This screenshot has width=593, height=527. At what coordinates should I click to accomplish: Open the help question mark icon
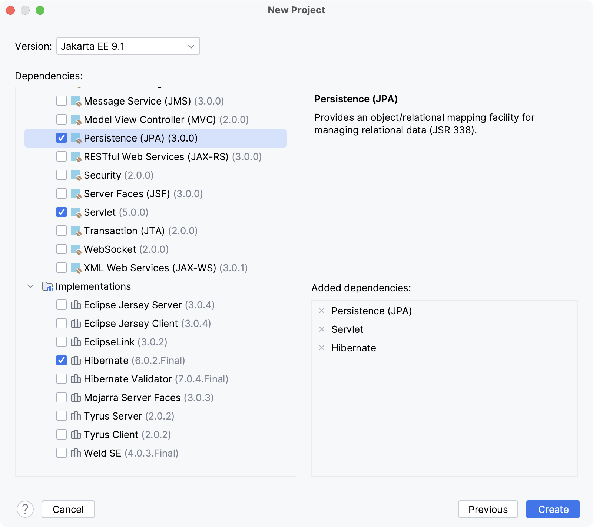point(25,509)
